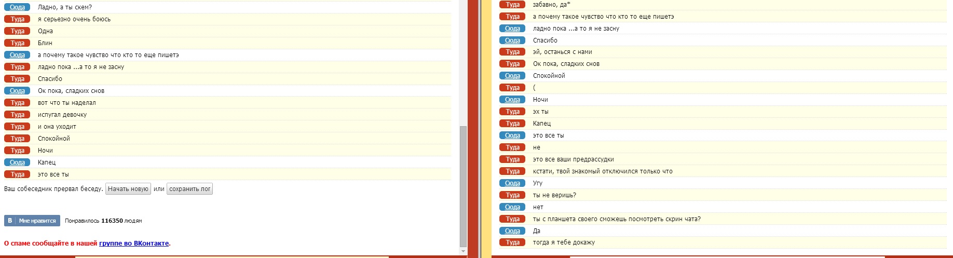The width and height of the screenshot is (953, 258).
Task: Click 'Туда' badge beside 'Блин' message
Action: (17, 43)
